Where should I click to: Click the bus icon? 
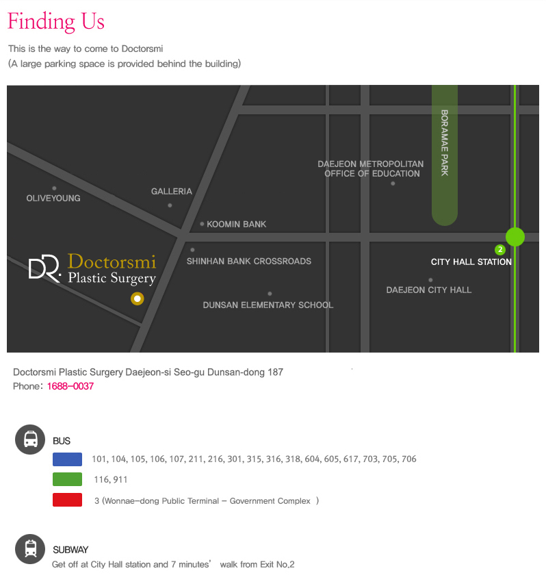30,439
